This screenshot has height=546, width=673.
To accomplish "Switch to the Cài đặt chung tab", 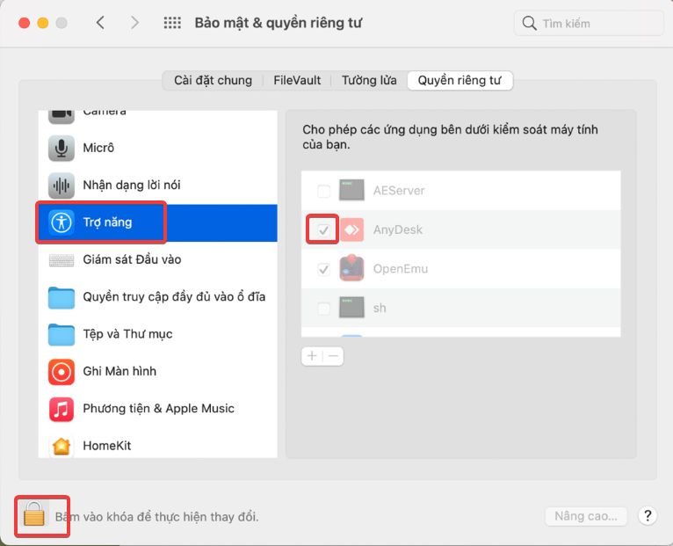I will 213,80.
